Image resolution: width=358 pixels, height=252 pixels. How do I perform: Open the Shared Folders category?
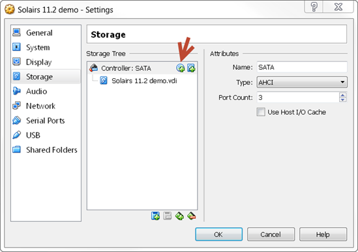[46, 150]
